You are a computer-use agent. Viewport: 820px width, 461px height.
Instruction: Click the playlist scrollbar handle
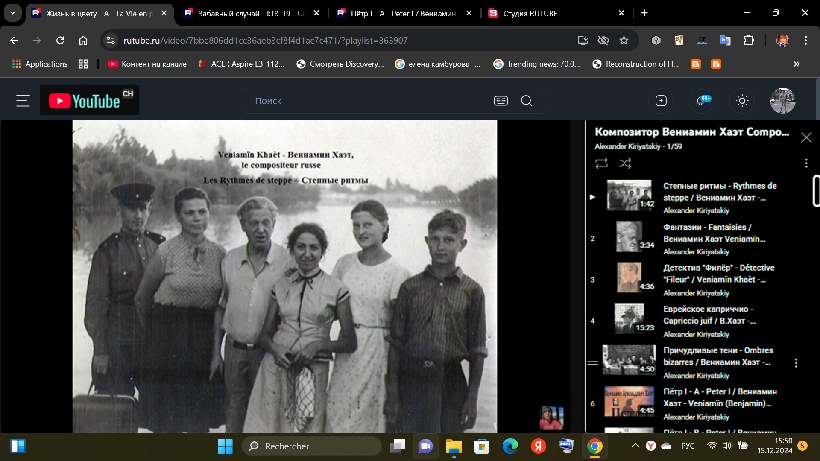coord(816,191)
